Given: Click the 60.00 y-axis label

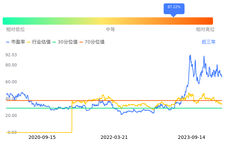Looking at the screenshot, I should click(x=11, y=82).
